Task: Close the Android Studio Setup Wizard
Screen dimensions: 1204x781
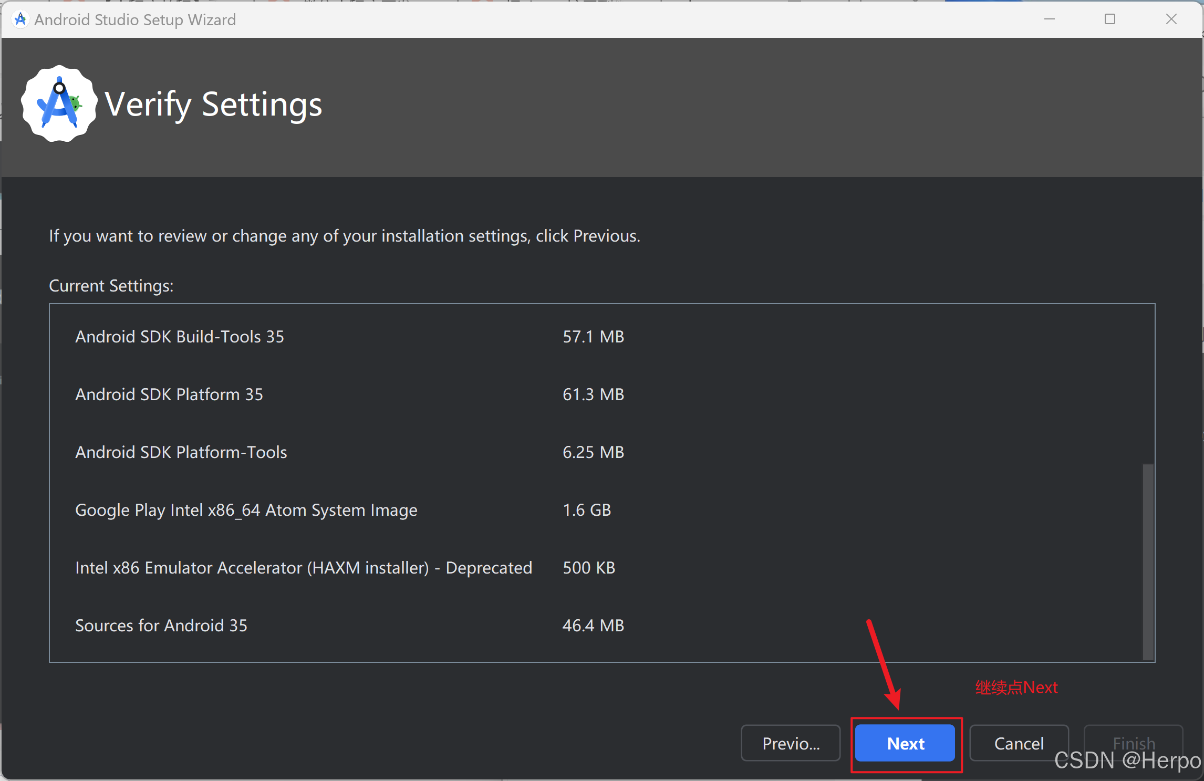Action: point(1171,19)
